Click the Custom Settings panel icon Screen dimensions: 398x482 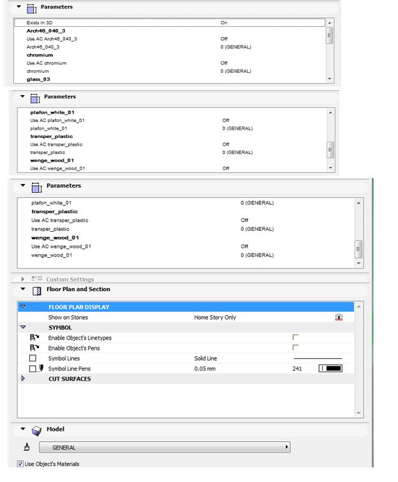pos(36,279)
